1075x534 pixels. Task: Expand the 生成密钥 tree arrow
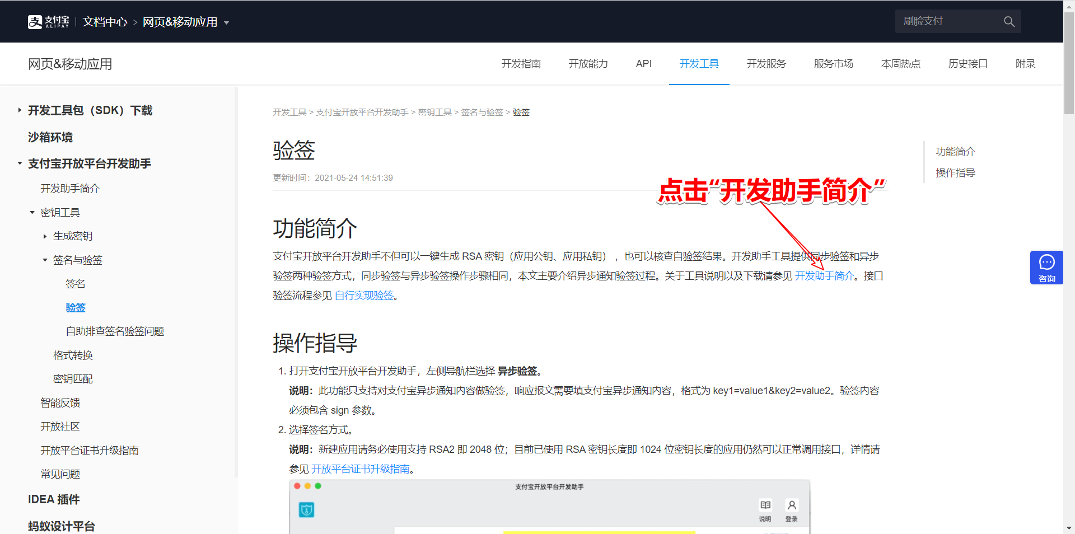point(45,236)
